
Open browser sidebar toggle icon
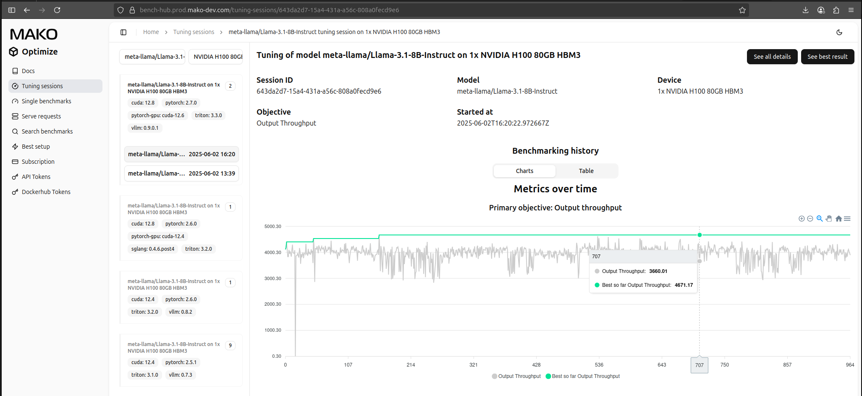pos(12,10)
